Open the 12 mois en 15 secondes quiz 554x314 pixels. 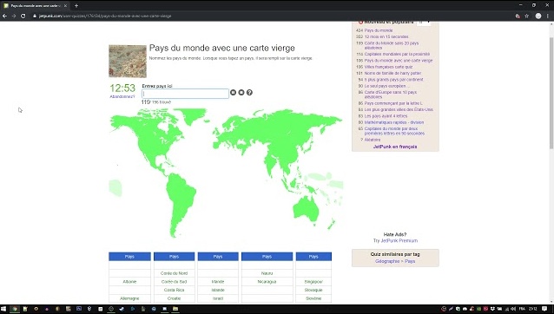[386, 36]
